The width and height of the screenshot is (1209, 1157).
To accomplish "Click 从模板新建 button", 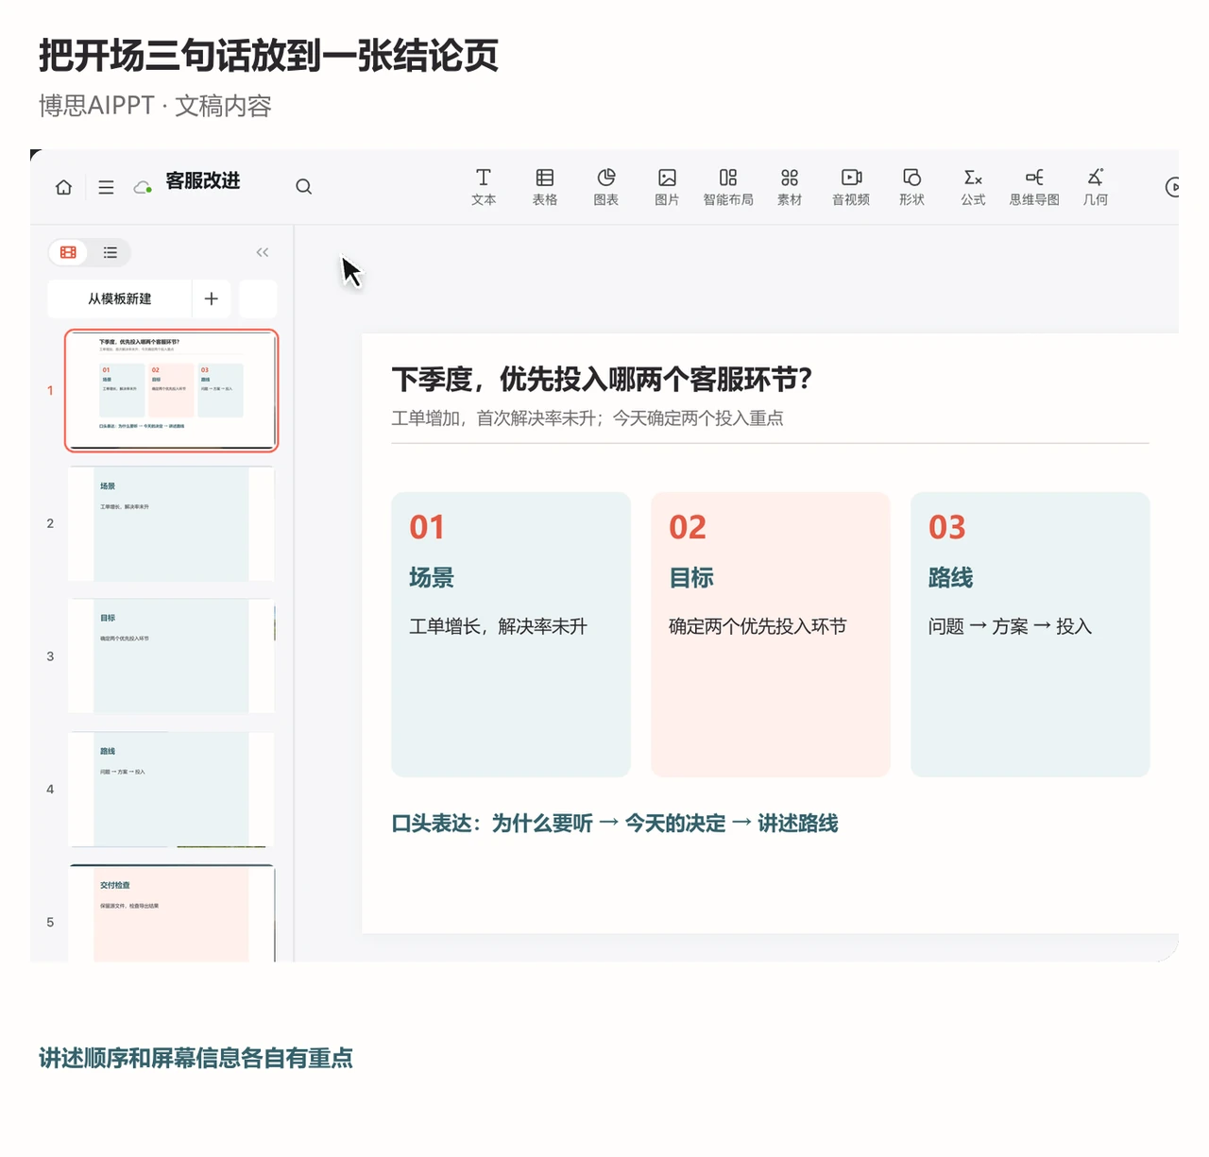I will tap(120, 298).
